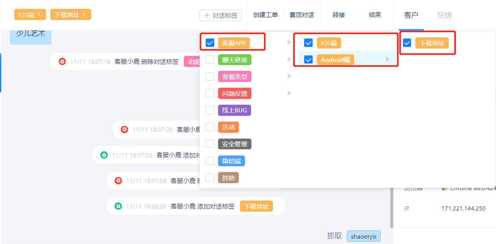496x244 pixels.
Task: Select the 活动 tag label
Action: [x=228, y=127]
